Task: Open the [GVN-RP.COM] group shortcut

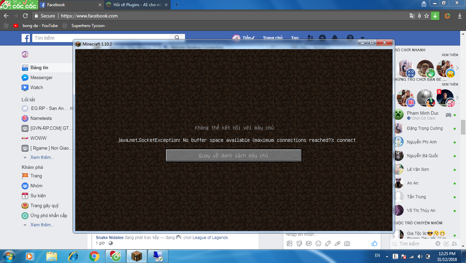Action: (47, 128)
